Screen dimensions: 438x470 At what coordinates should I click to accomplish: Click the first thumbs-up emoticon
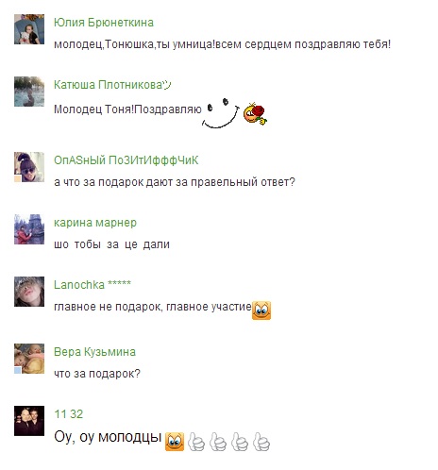click(x=196, y=442)
